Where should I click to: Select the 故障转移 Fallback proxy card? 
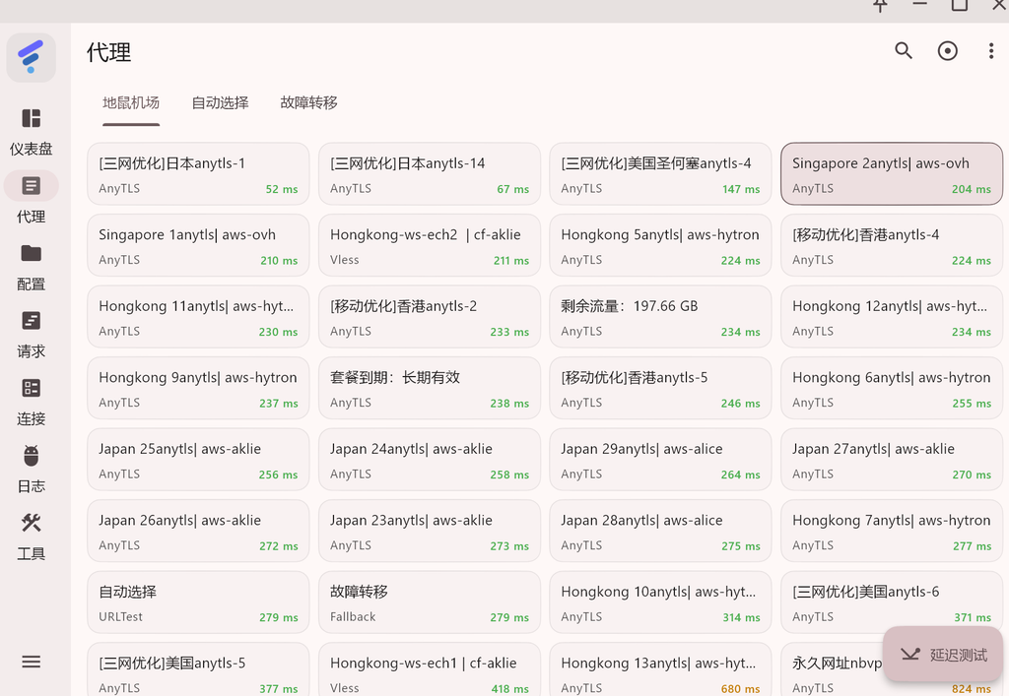[x=430, y=601]
